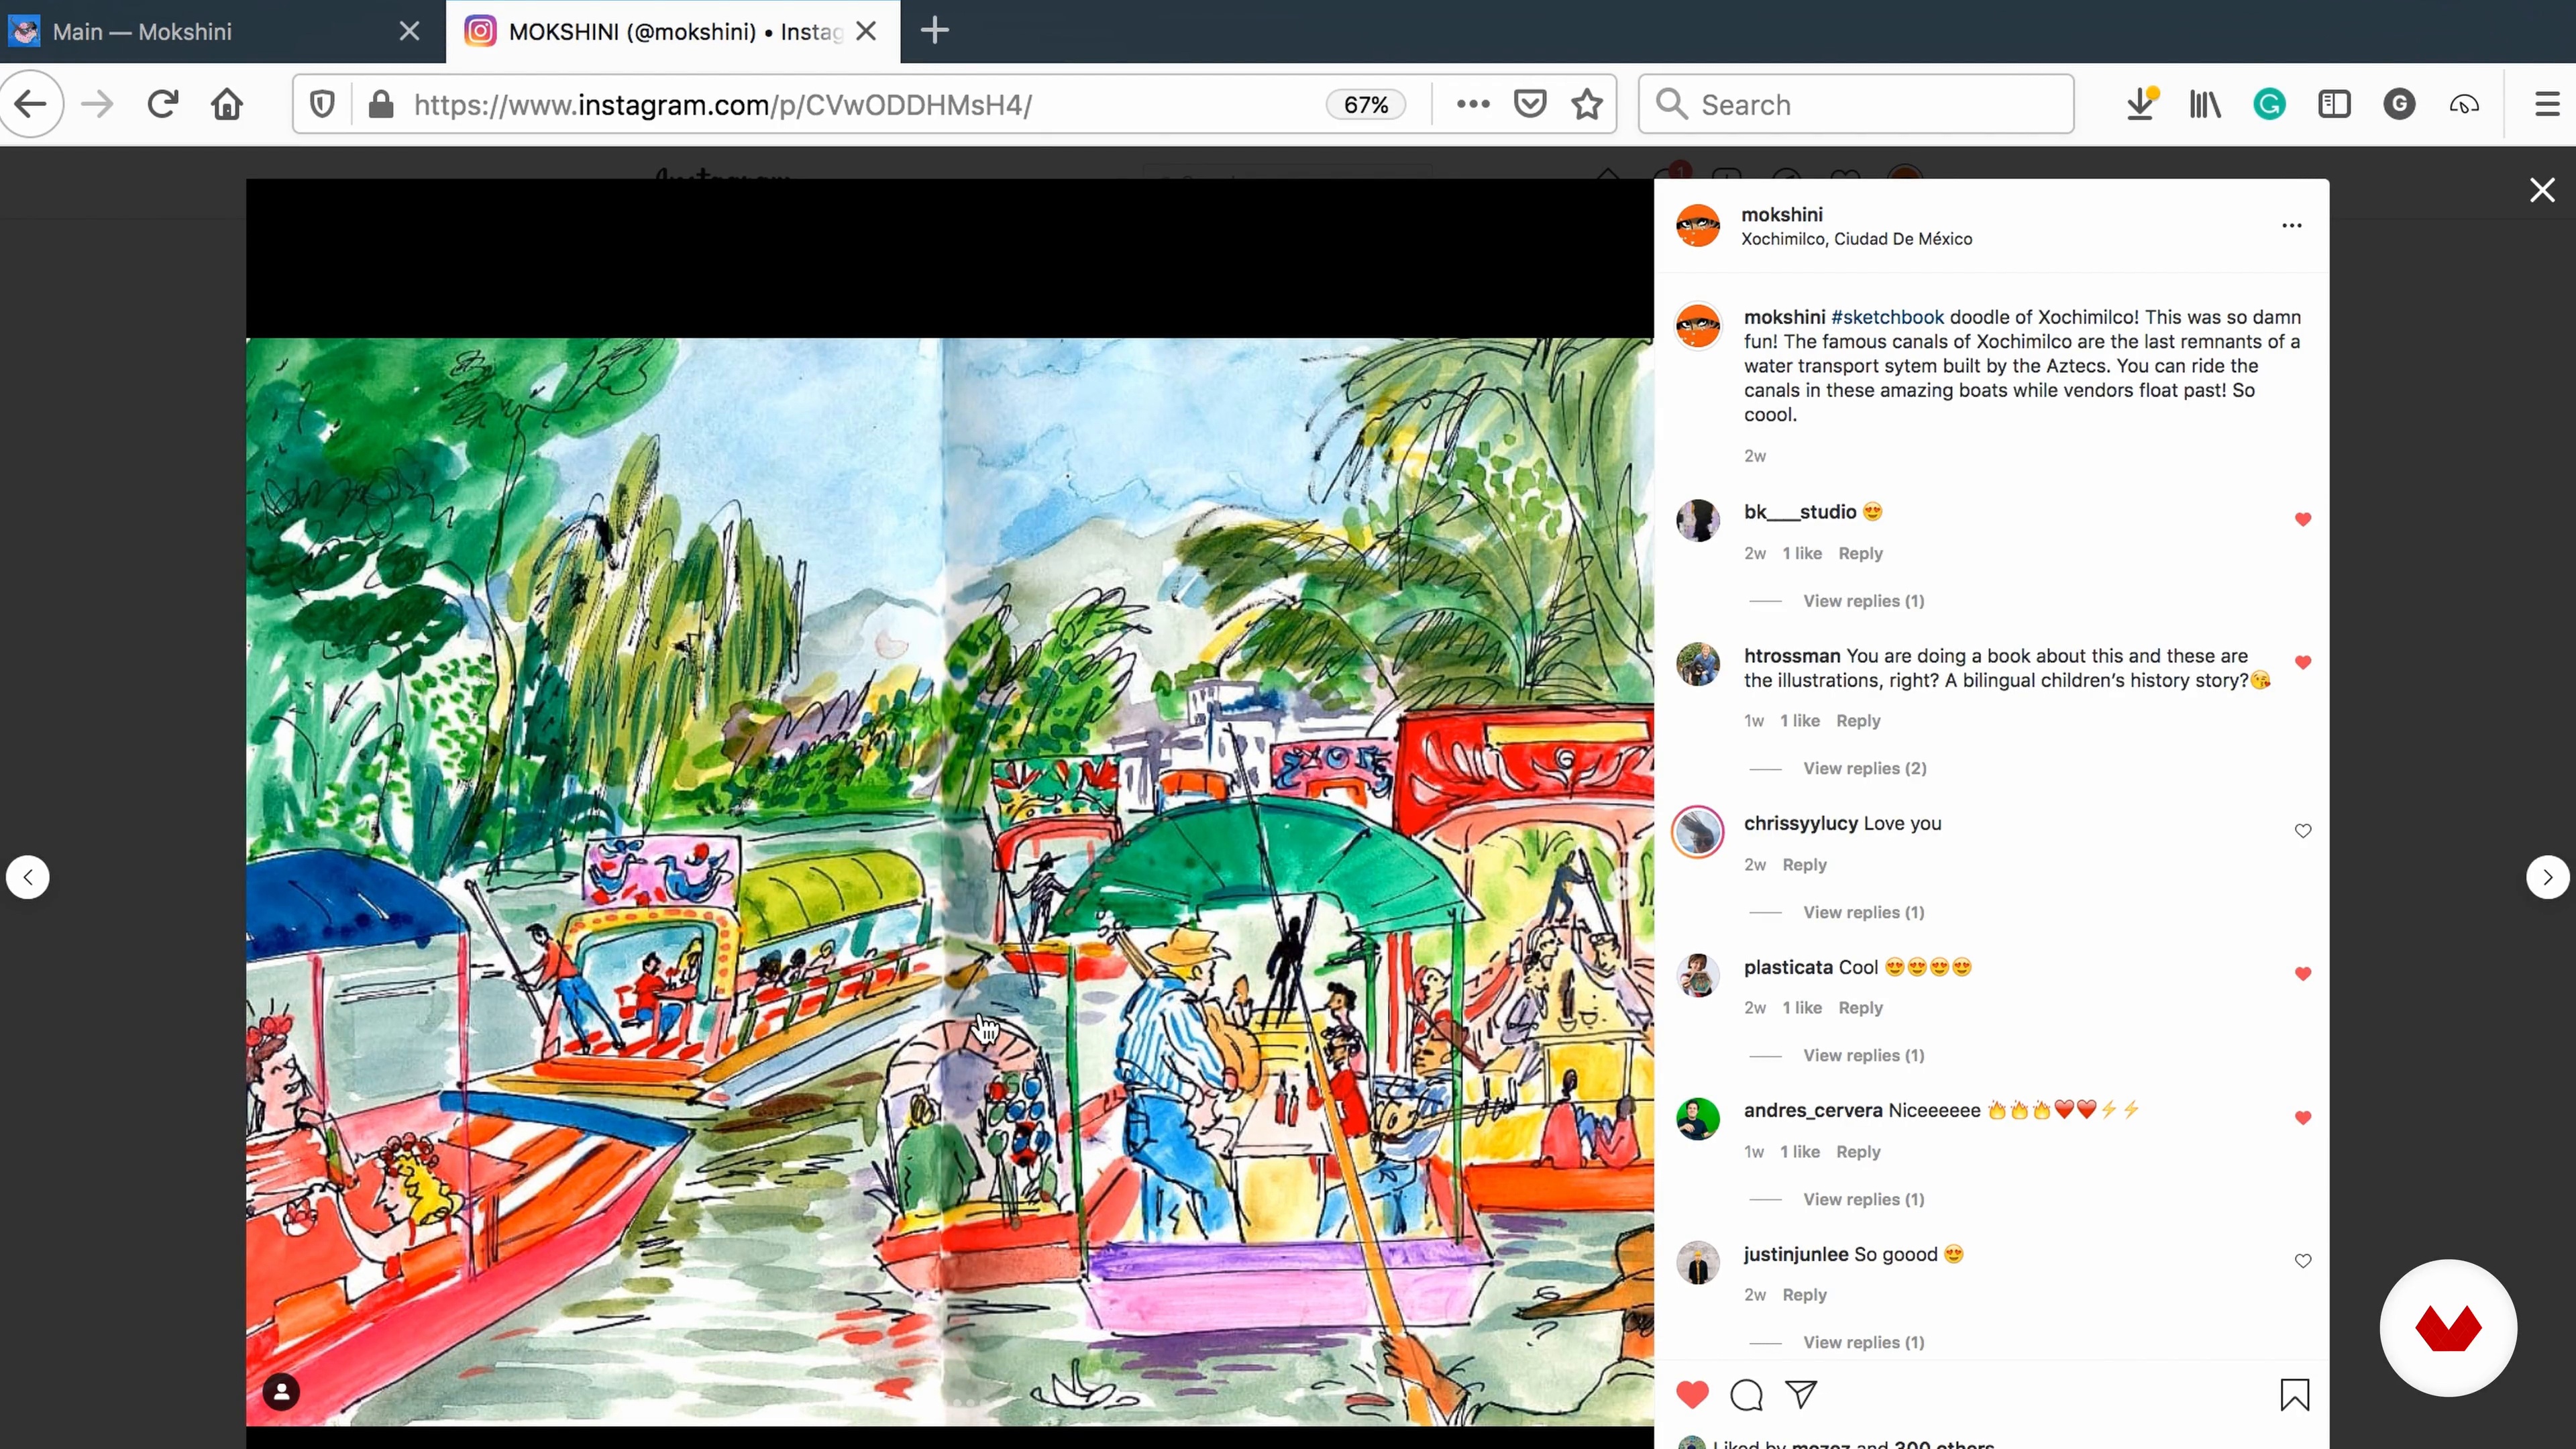Screen dimensions: 2576x1449
Task: Open plasticata username link
Action: click(1789, 967)
